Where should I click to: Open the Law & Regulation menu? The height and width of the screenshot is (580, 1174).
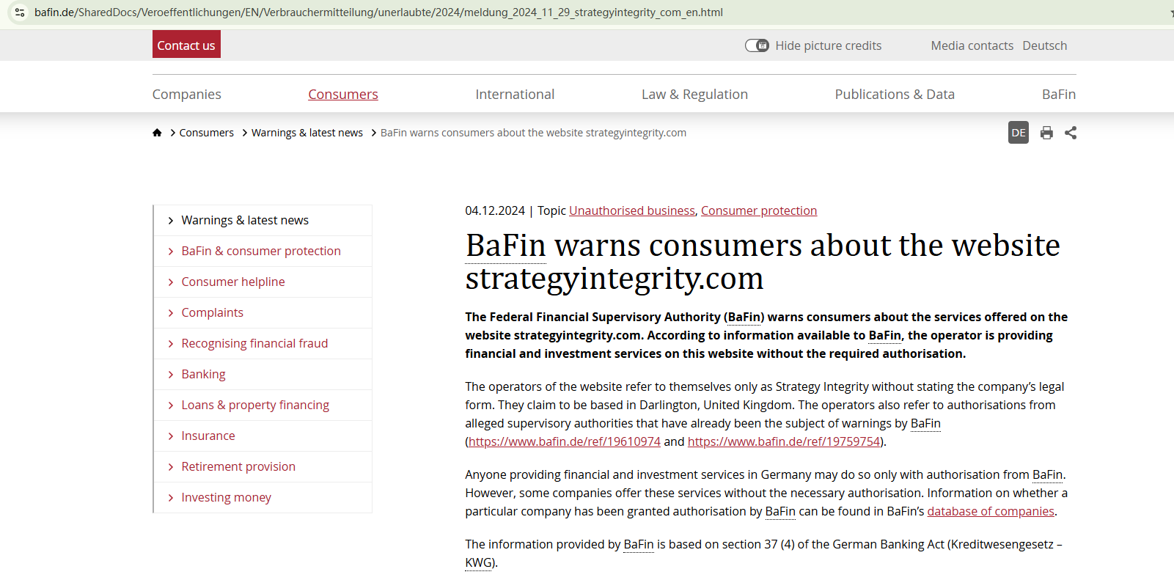pos(694,95)
